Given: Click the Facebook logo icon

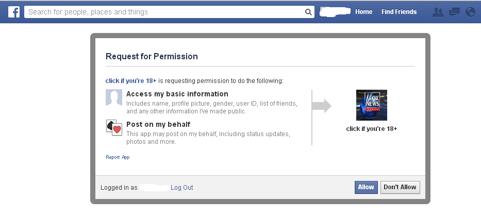Looking at the screenshot, I should (14, 12).
